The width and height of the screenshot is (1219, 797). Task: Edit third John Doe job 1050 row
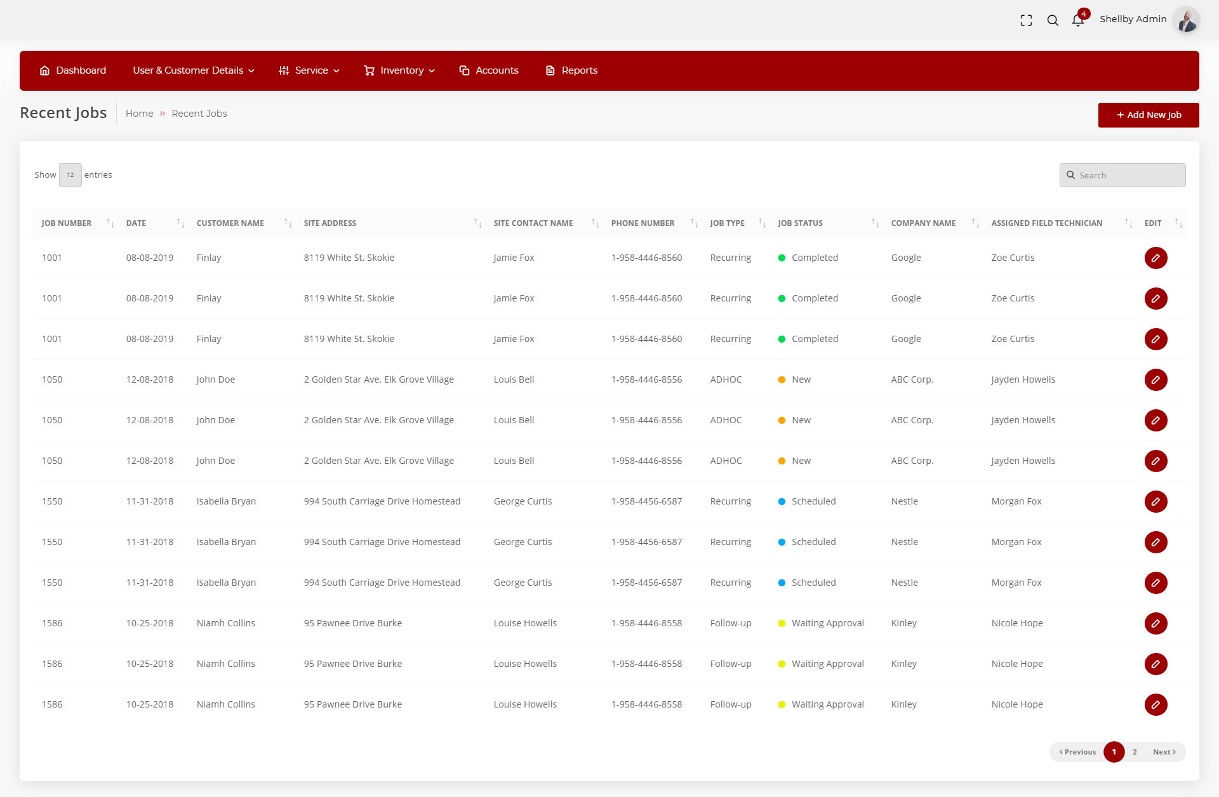[1156, 461]
